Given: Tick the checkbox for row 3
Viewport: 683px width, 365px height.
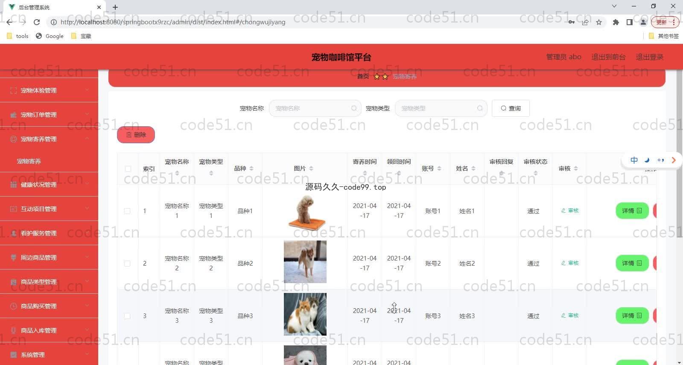Looking at the screenshot, I should (127, 316).
